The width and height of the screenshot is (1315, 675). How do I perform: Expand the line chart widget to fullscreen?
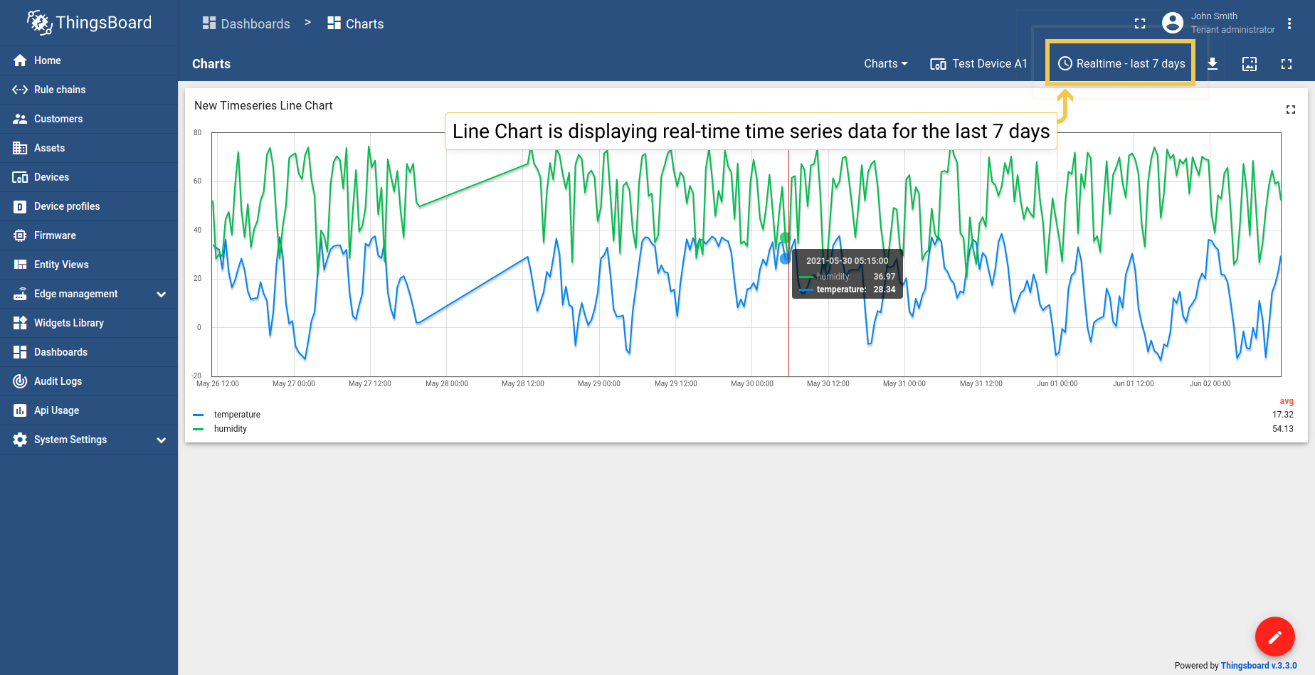[1291, 110]
